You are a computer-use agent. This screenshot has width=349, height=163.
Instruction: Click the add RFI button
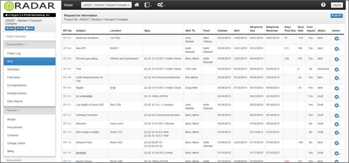336,16
